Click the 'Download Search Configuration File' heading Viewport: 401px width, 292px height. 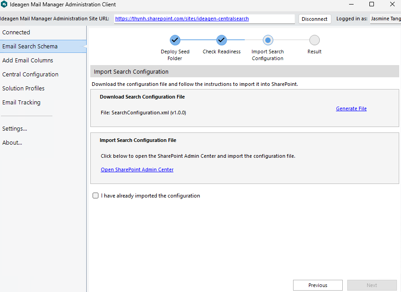142,97
